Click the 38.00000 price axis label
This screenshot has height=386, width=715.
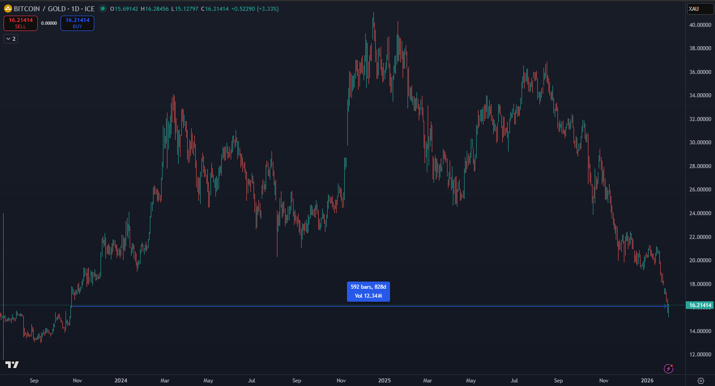700,48
